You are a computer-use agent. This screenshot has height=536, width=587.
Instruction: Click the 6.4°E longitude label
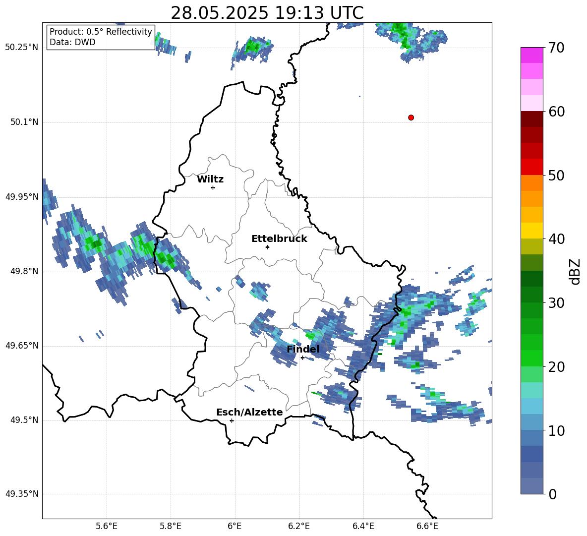pyautogui.click(x=363, y=526)
